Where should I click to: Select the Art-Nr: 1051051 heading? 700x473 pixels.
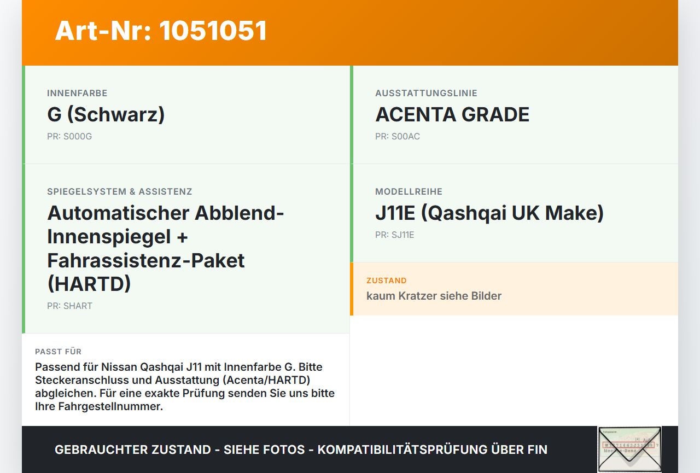point(161,31)
